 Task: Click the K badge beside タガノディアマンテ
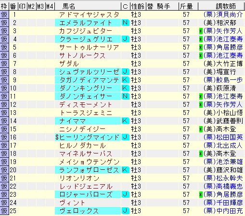click(x=125, y=80)
